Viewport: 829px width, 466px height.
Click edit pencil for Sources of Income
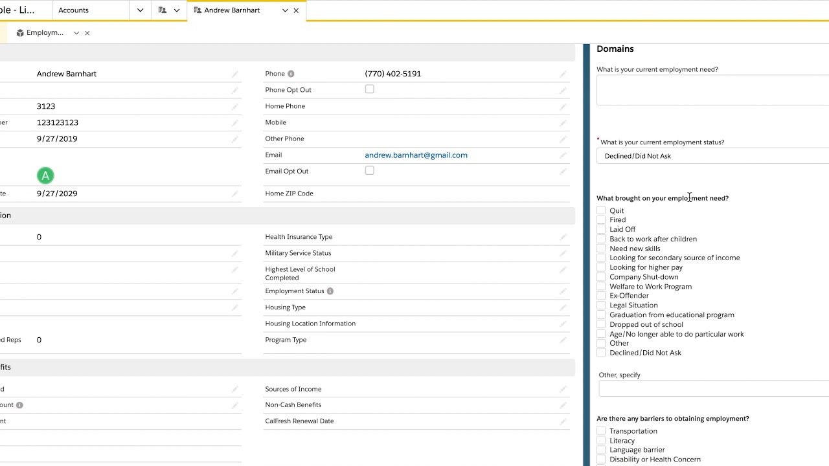coord(563,390)
